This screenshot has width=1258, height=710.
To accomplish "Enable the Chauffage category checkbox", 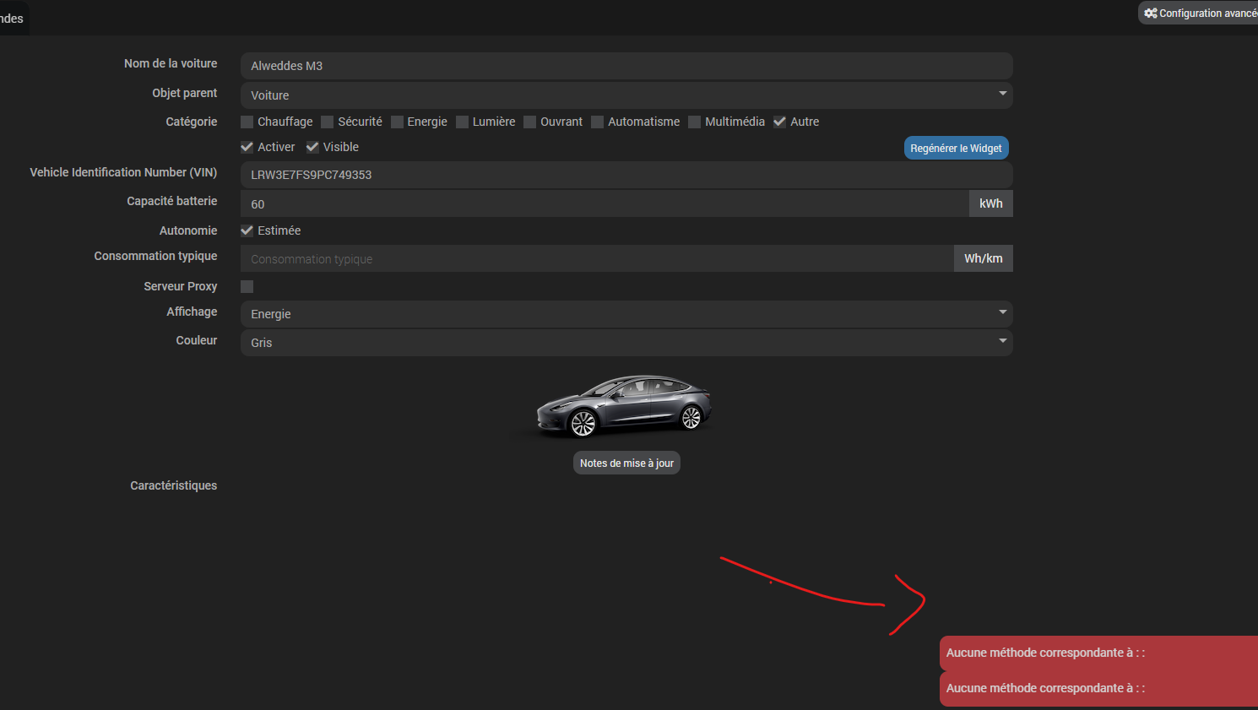I will tap(247, 122).
